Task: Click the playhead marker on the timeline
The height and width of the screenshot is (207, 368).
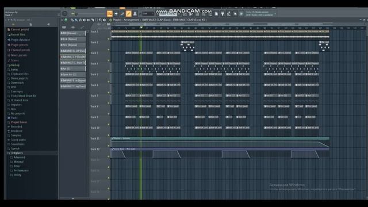Action: coord(141,28)
